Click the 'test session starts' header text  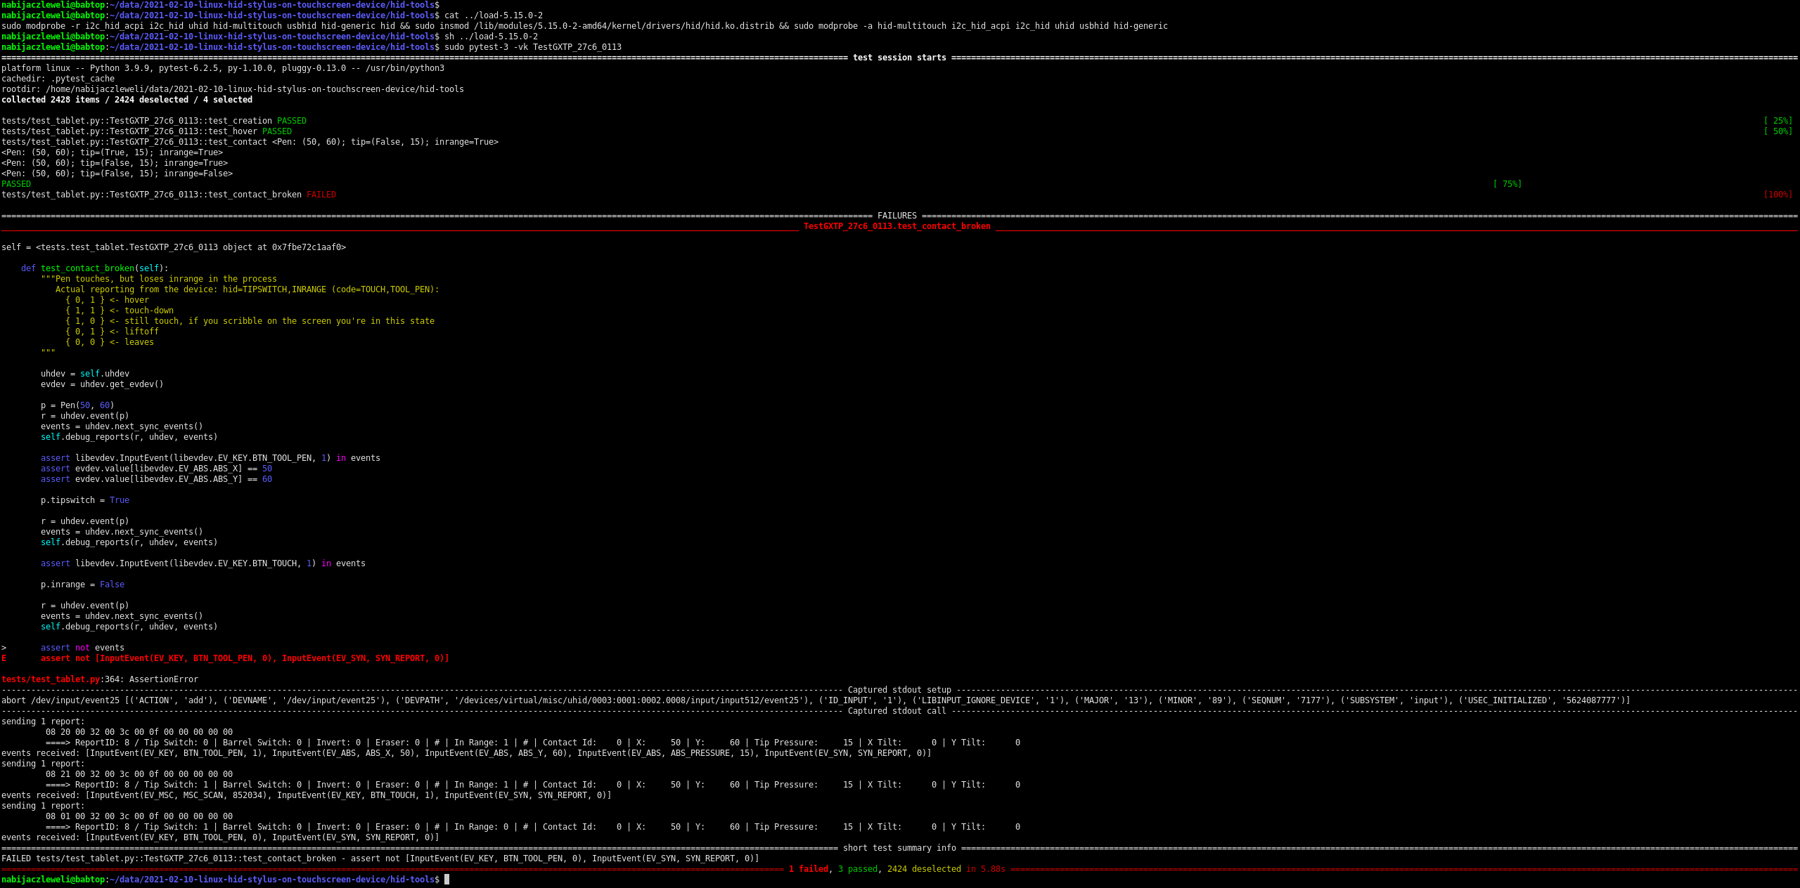tap(899, 58)
